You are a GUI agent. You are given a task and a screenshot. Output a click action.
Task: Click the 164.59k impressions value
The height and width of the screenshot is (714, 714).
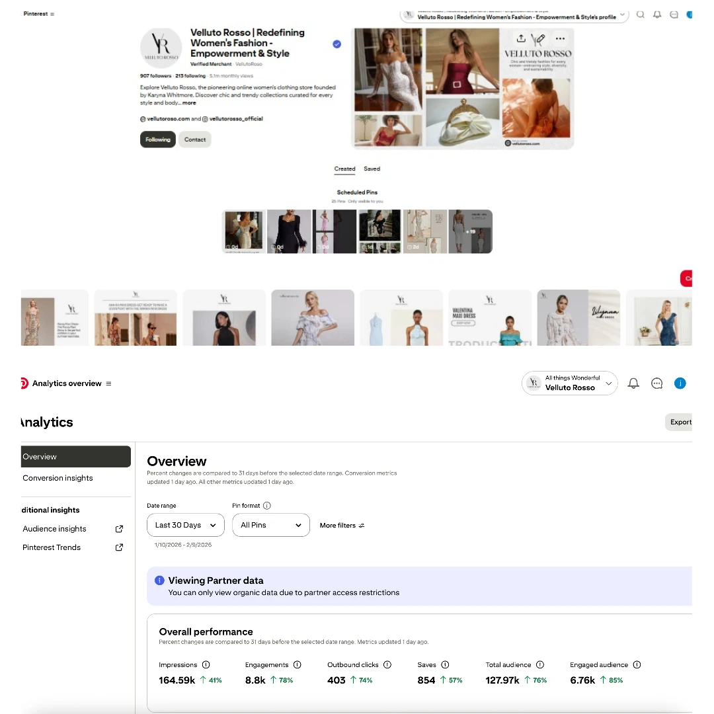click(x=177, y=680)
